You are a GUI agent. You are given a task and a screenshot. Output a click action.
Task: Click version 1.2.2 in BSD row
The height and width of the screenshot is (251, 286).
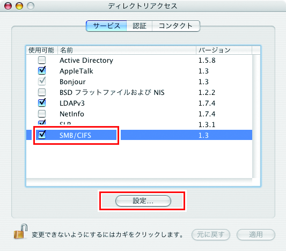pos(207,92)
